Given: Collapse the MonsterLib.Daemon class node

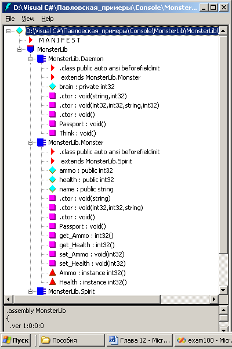Looking at the screenshot, I should click(x=30, y=59).
